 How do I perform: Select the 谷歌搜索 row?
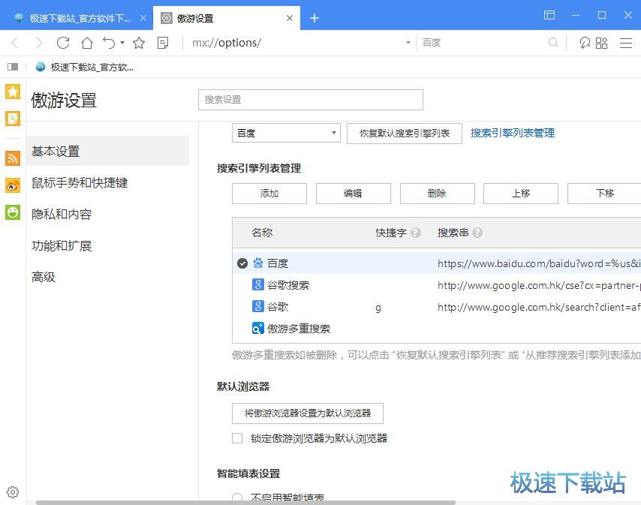tap(437, 285)
